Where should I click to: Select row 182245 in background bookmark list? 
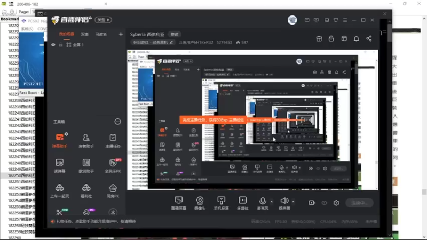click(x=21, y=144)
